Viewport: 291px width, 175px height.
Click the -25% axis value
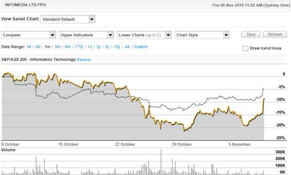pyautogui.click(x=280, y=138)
